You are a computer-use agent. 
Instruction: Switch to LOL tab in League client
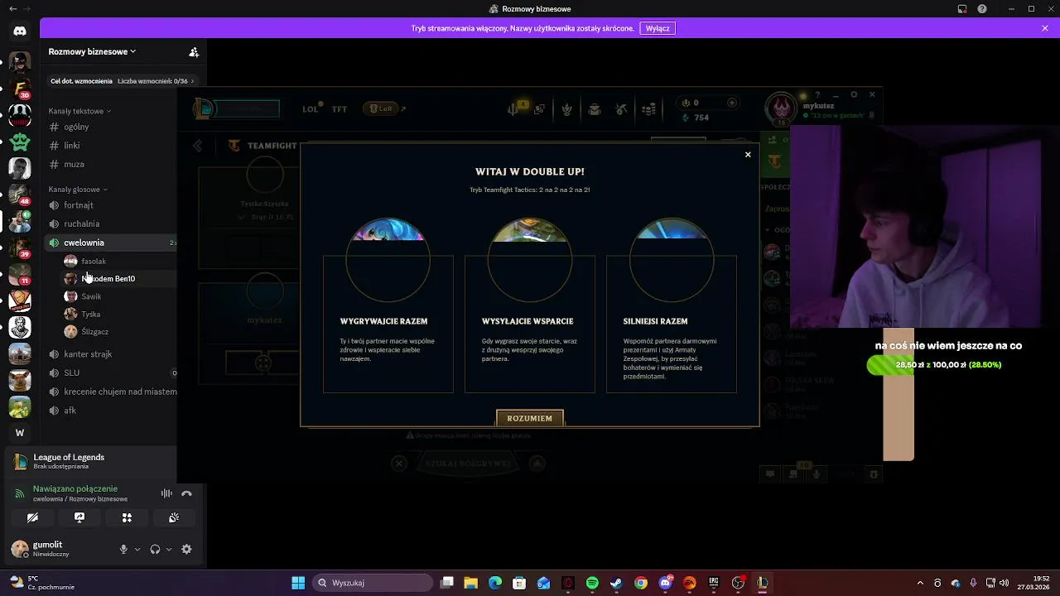(x=311, y=109)
